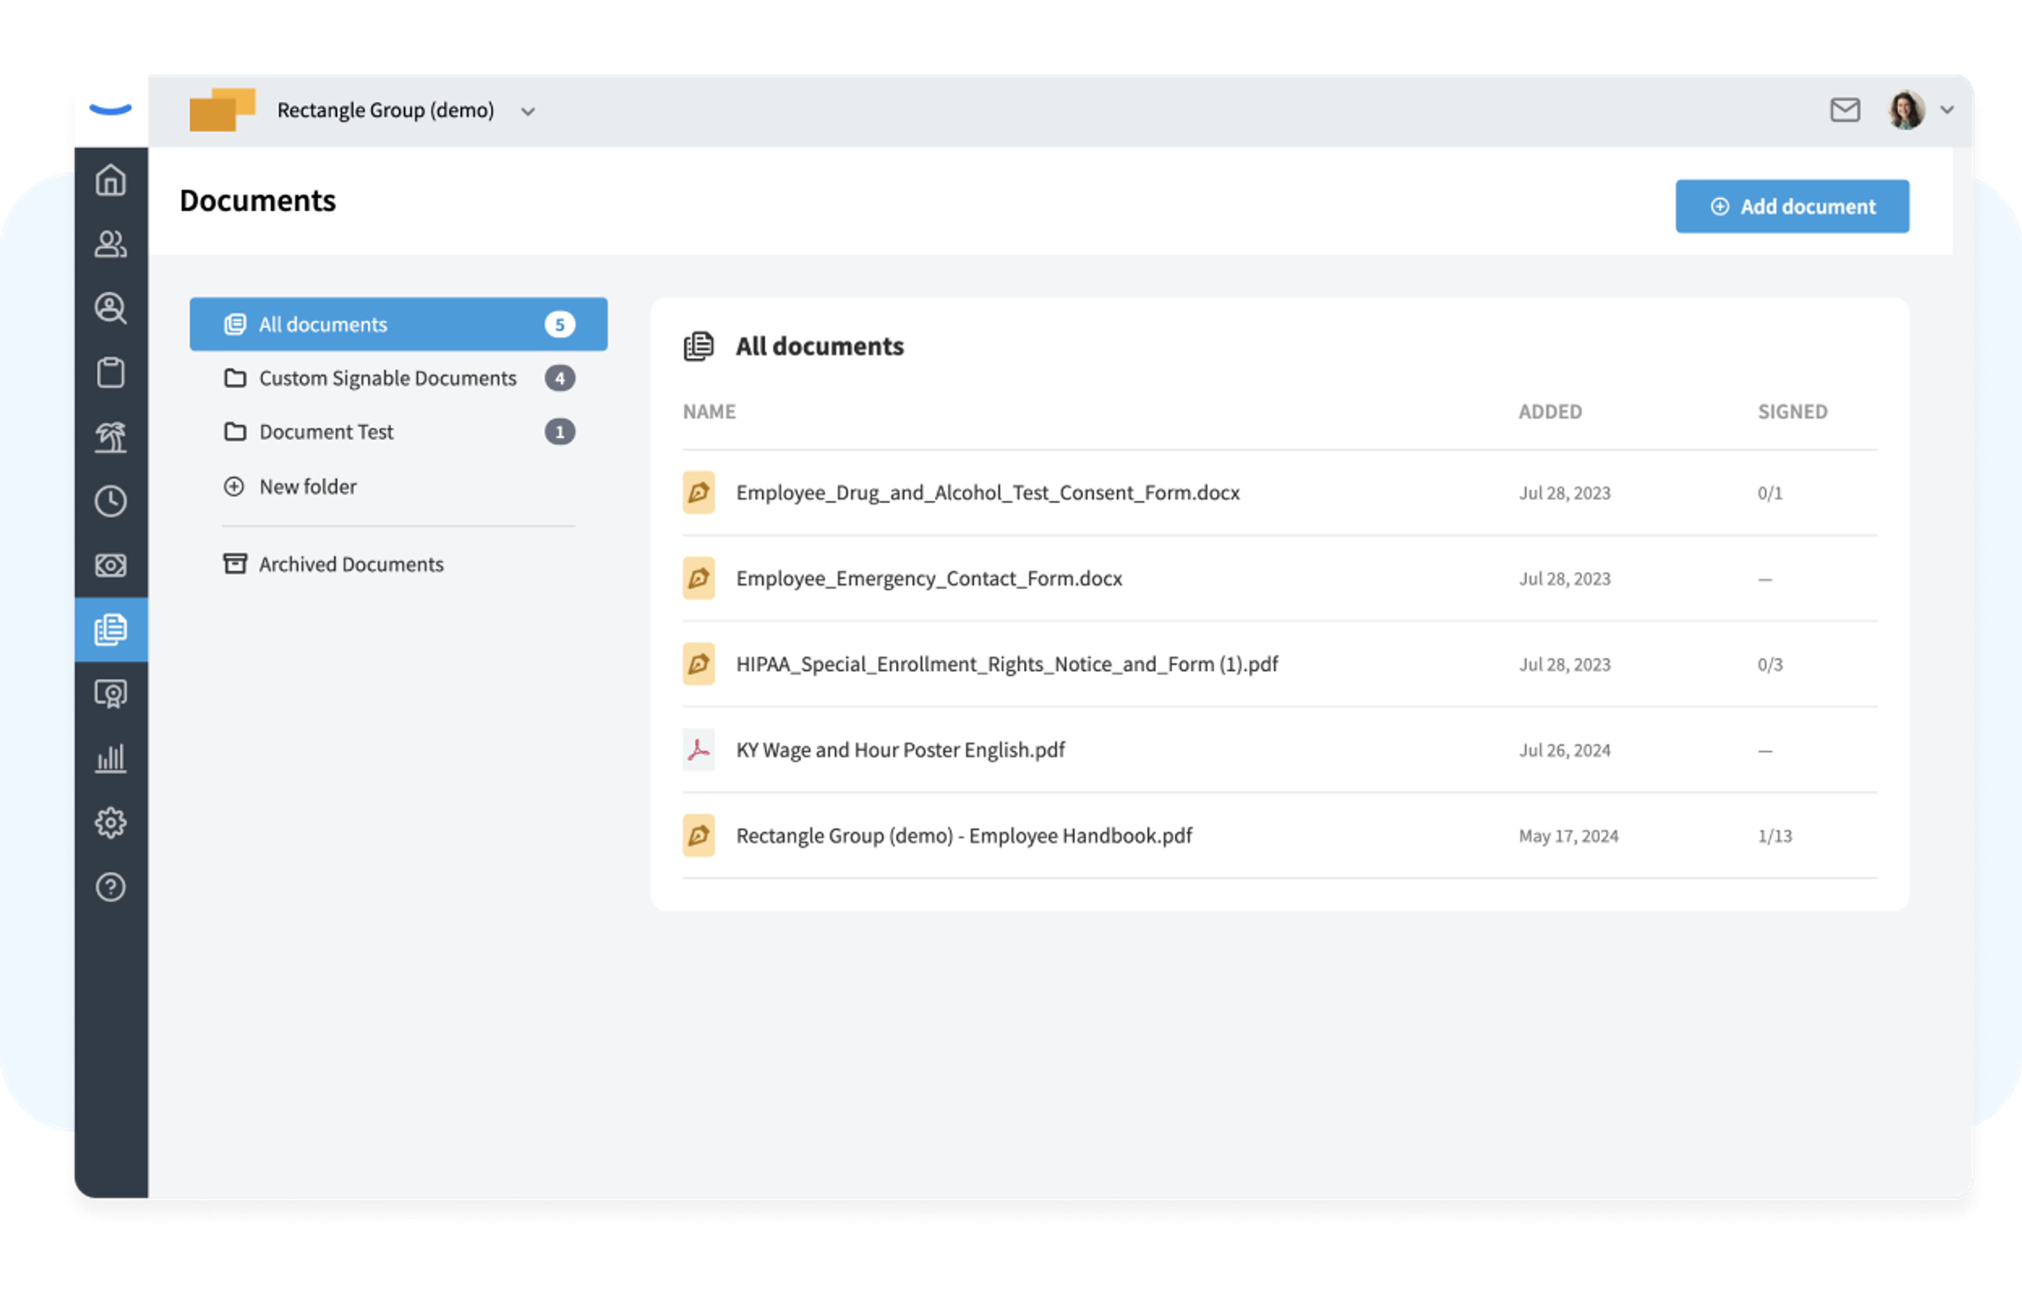The image size is (2022, 1300).
Task: Click the PDF icon of KY Wage poster
Action: [699, 751]
